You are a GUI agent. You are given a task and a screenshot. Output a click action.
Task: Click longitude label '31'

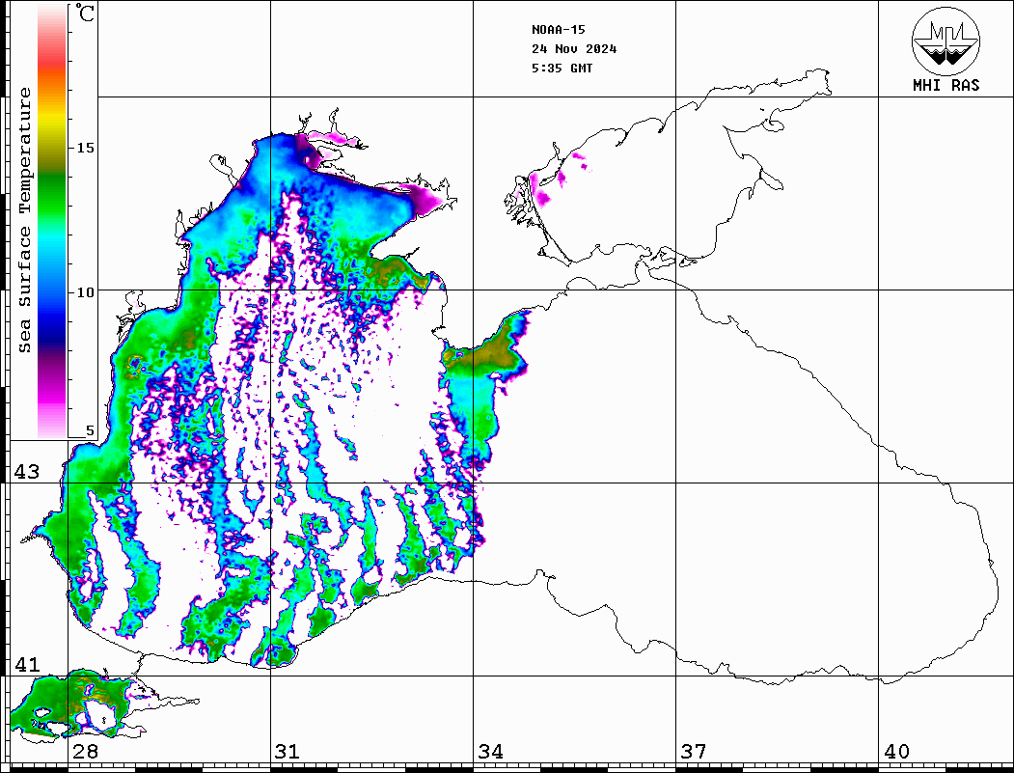[288, 752]
